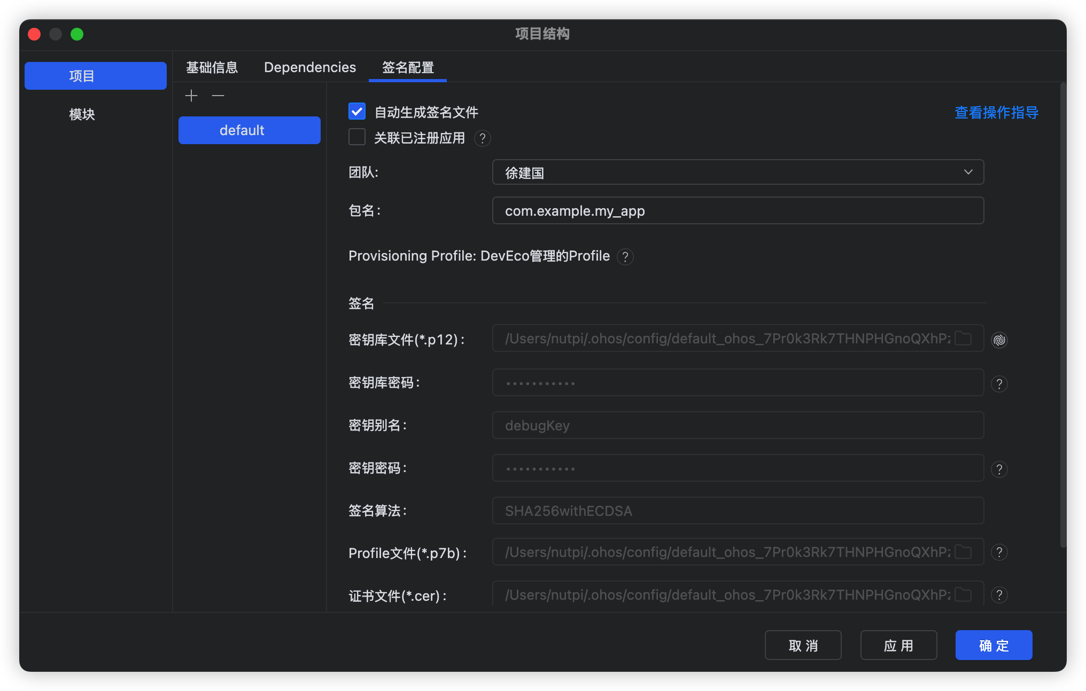Image resolution: width=1086 pixels, height=691 pixels.
Task: Click the help icon beside Provisioning Profile
Action: point(625,257)
